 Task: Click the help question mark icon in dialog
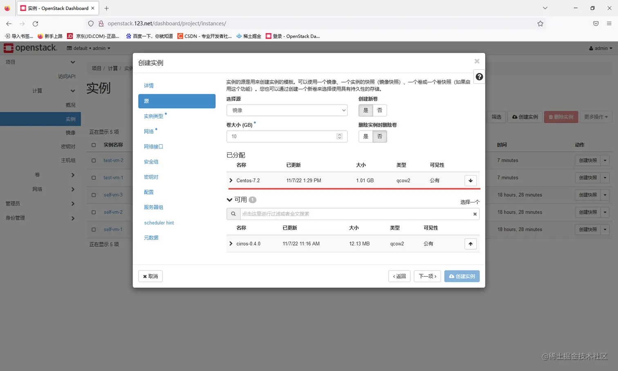pyautogui.click(x=479, y=77)
